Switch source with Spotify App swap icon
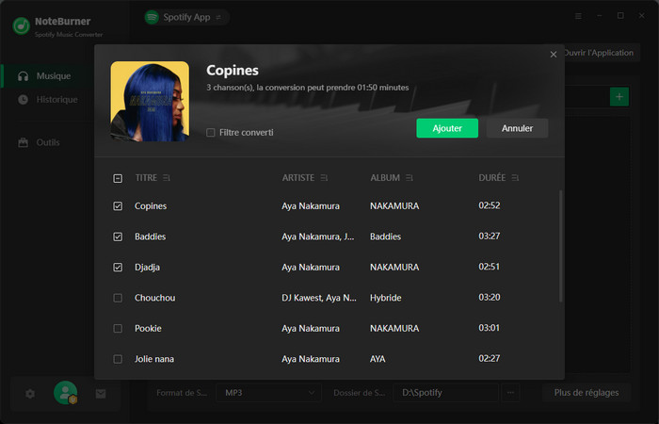The width and height of the screenshot is (659, 424). [x=218, y=17]
